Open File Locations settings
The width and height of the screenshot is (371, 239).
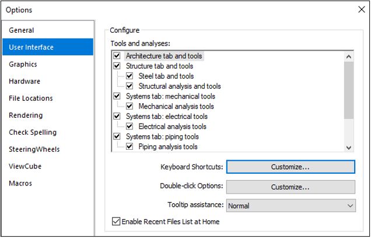point(31,99)
